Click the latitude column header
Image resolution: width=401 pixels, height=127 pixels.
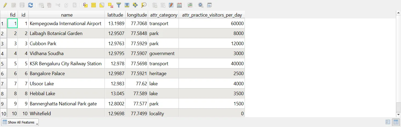point(115,15)
